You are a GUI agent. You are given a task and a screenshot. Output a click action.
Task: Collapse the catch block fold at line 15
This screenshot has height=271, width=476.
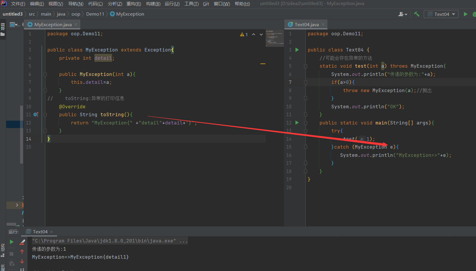(306, 147)
